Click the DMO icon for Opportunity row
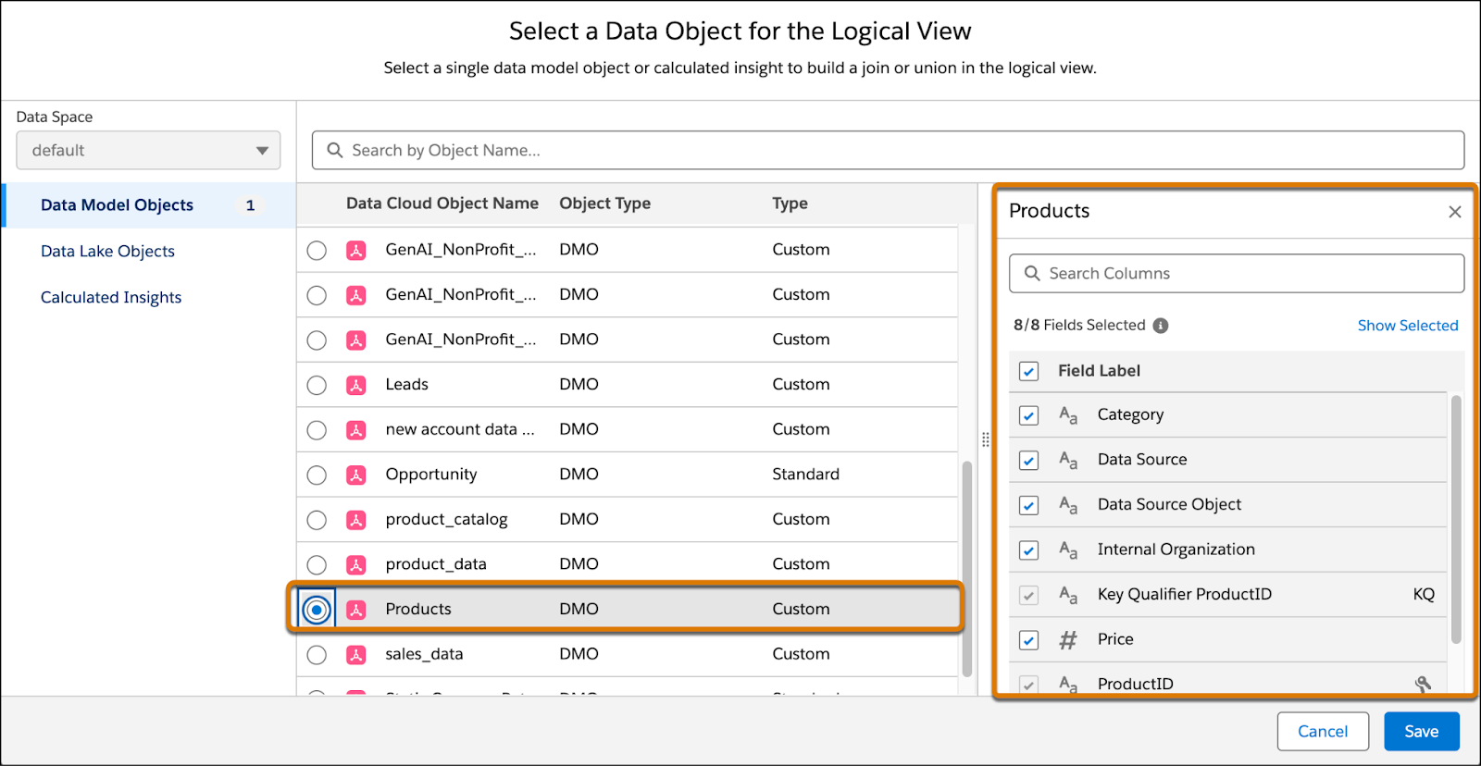The image size is (1481, 766). point(356,475)
